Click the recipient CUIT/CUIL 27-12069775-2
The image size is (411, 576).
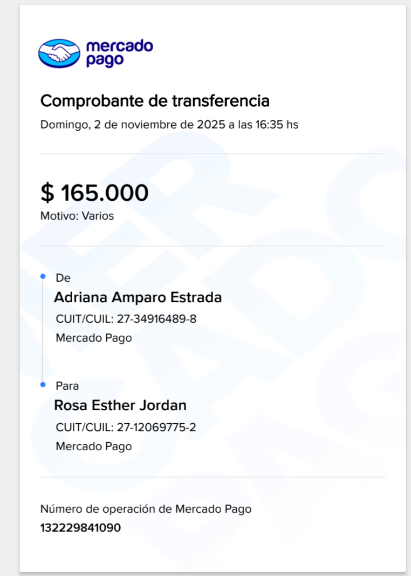(x=126, y=428)
